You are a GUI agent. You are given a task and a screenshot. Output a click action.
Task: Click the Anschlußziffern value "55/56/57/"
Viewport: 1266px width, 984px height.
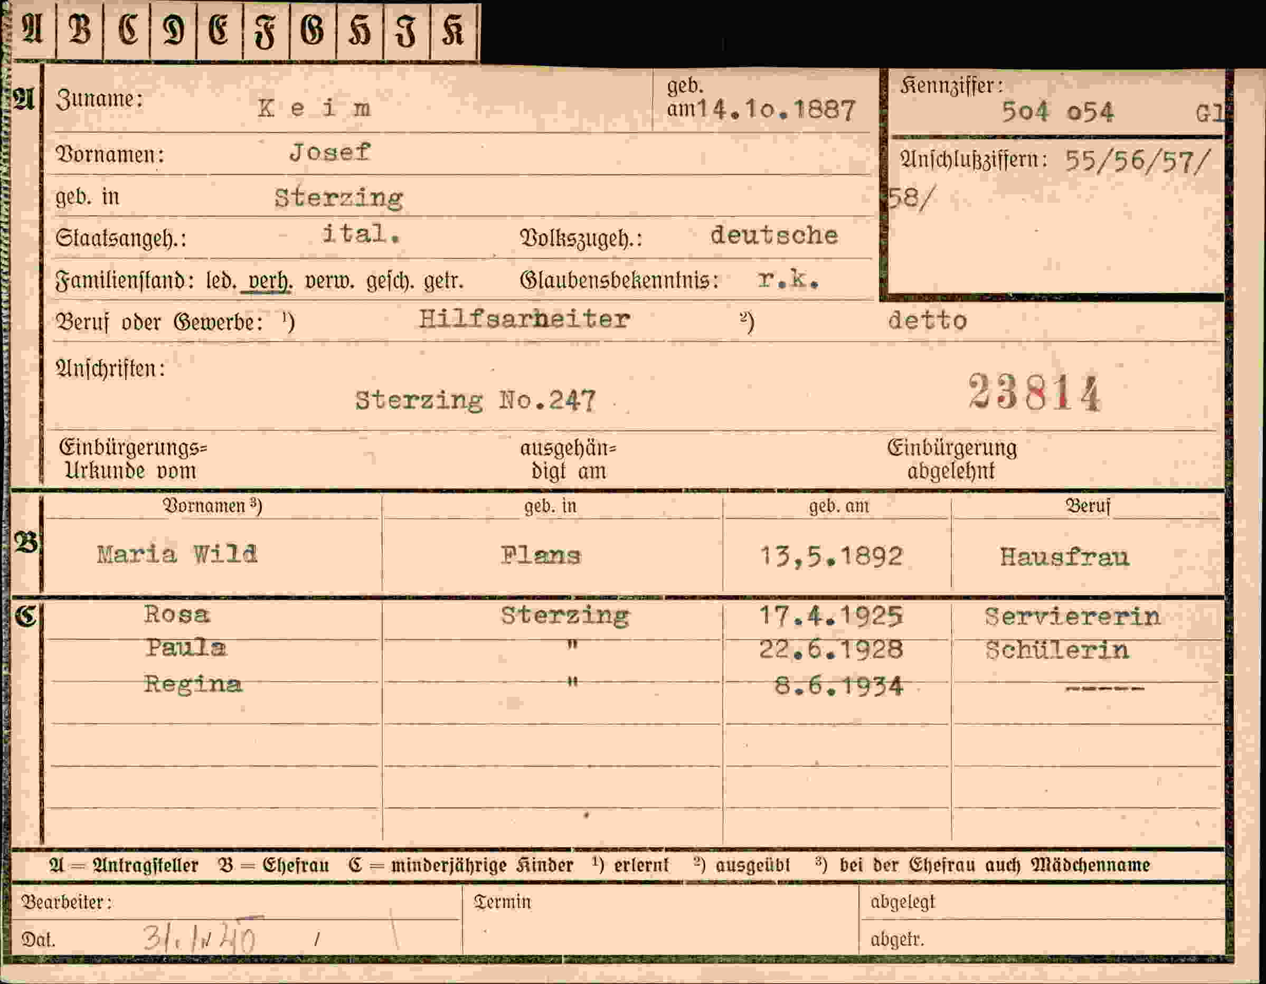coord(1138,161)
